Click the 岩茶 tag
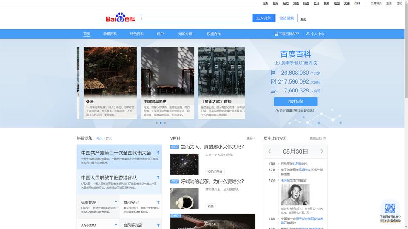Image resolution: width=408 pixels, height=229 pixels. click(x=210, y=207)
